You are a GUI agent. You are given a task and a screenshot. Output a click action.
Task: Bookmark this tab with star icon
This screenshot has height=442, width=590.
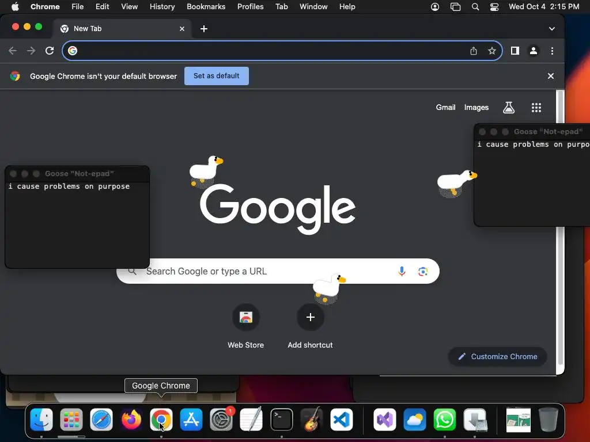coord(492,51)
